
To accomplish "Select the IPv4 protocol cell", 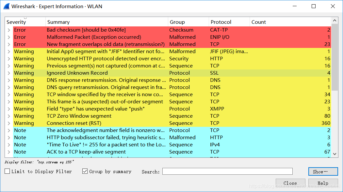I will [x=215, y=145].
